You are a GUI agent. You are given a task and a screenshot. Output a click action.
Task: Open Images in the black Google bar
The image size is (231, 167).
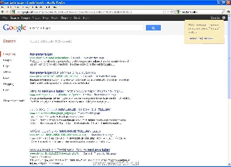click(x=26, y=18)
